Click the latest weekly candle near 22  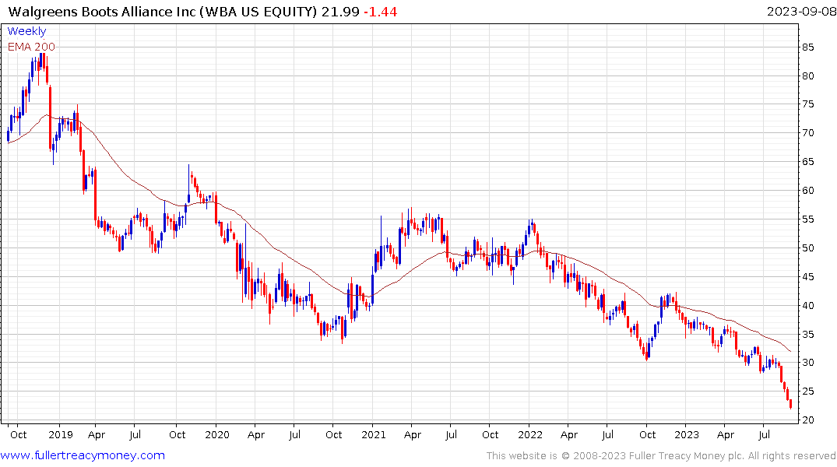790,404
